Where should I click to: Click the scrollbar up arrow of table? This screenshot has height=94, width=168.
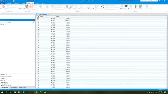[167, 18]
